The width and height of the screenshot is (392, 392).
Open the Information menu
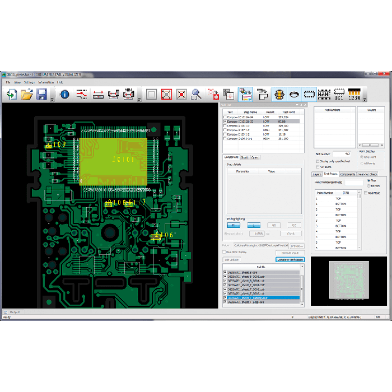(46, 82)
